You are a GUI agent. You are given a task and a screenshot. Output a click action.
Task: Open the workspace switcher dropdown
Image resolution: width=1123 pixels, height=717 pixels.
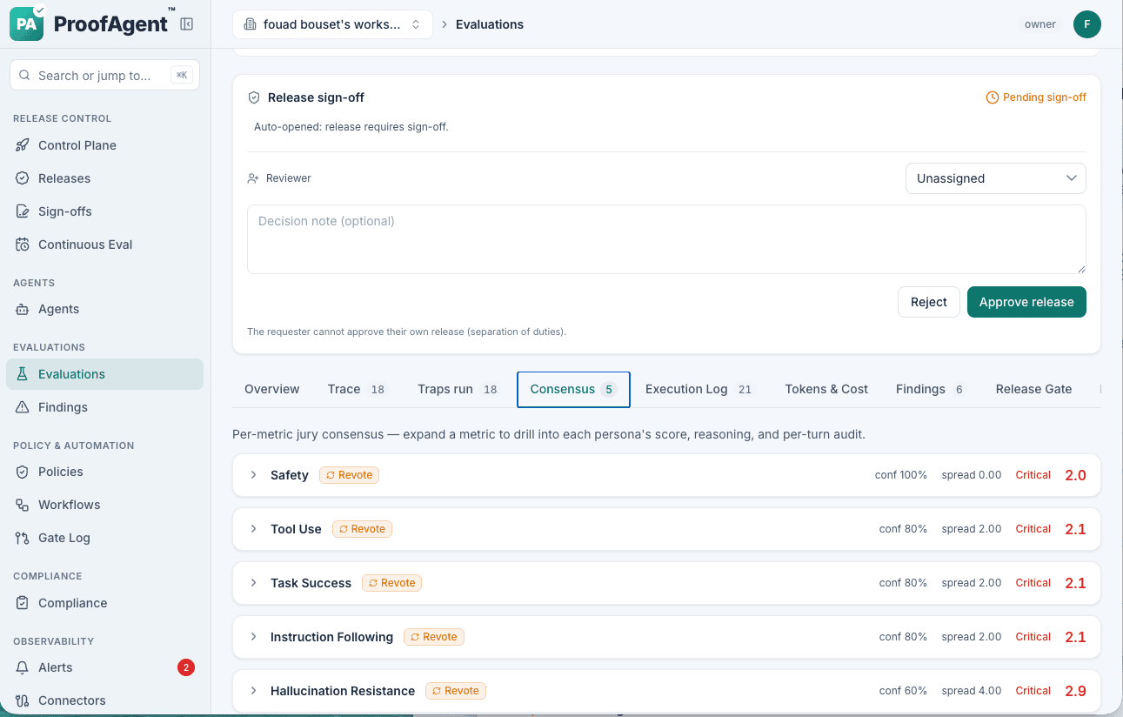pos(332,24)
